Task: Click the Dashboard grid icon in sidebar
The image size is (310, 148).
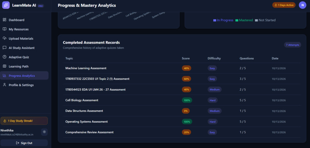Action: click(x=4, y=20)
